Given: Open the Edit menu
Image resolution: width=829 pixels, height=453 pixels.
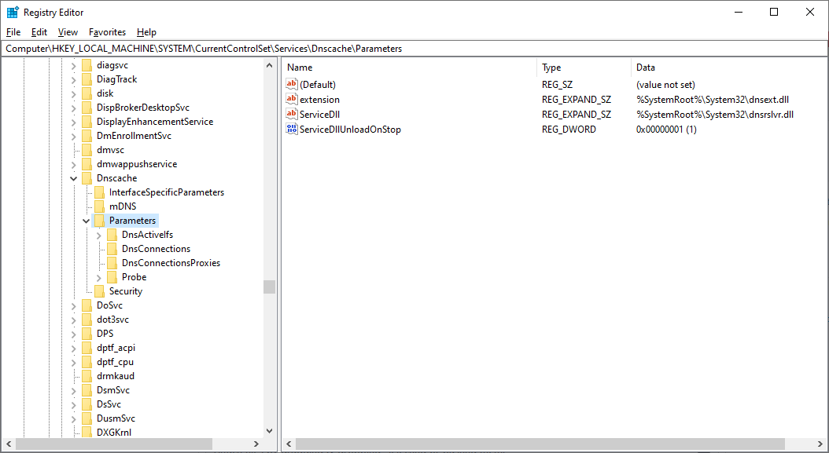Looking at the screenshot, I should [39, 32].
